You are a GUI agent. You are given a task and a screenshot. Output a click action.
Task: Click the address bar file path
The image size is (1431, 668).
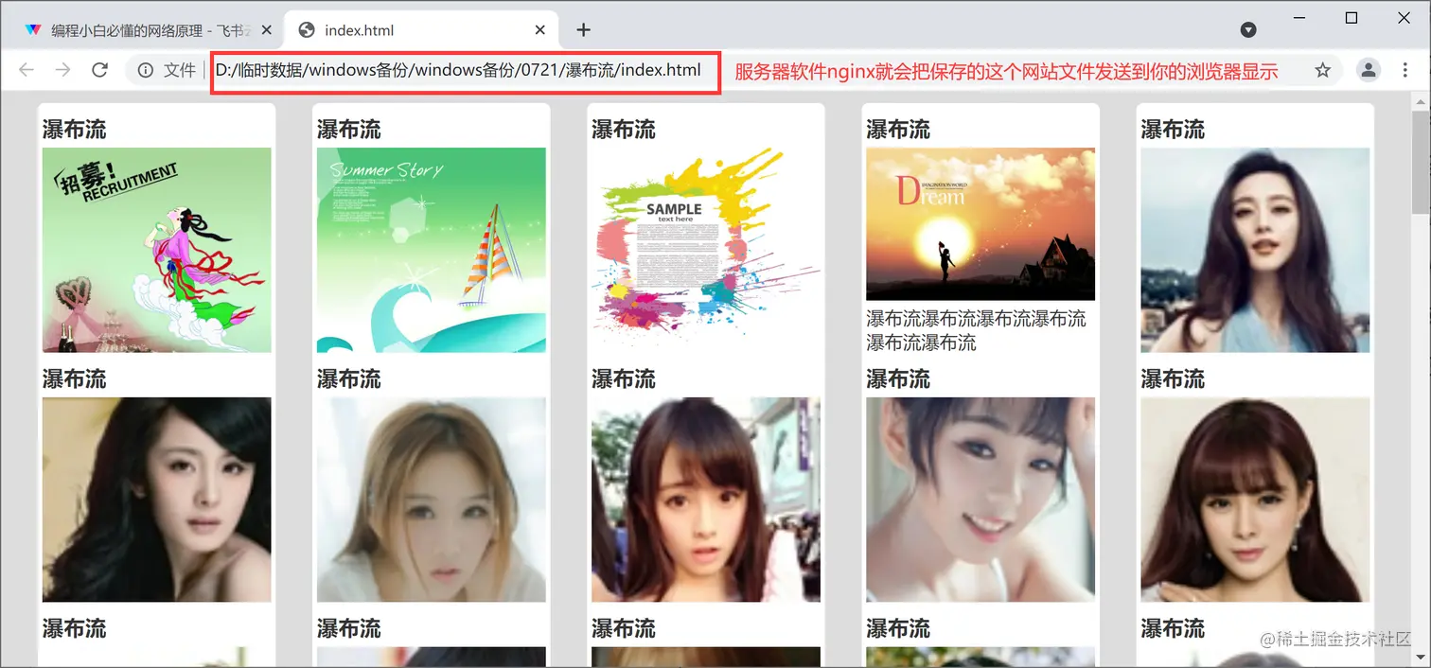[x=458, y=70]
